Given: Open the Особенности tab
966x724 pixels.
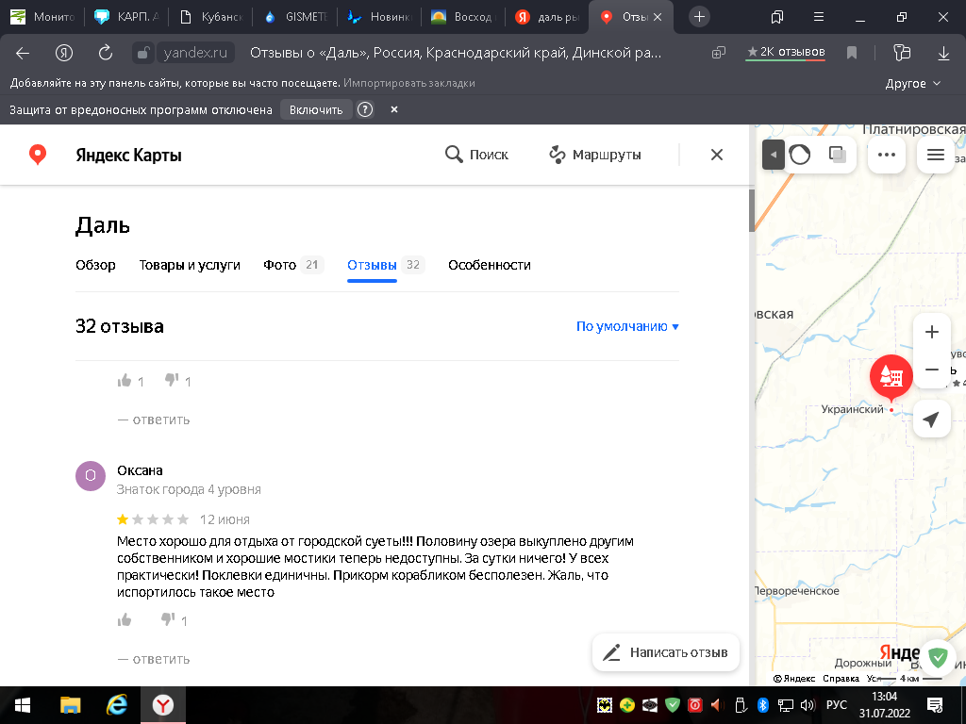Looking at the screenshot, I should tap(490, 265).
